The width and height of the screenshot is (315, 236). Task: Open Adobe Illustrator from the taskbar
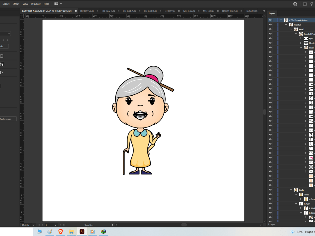tap(82, 232)
